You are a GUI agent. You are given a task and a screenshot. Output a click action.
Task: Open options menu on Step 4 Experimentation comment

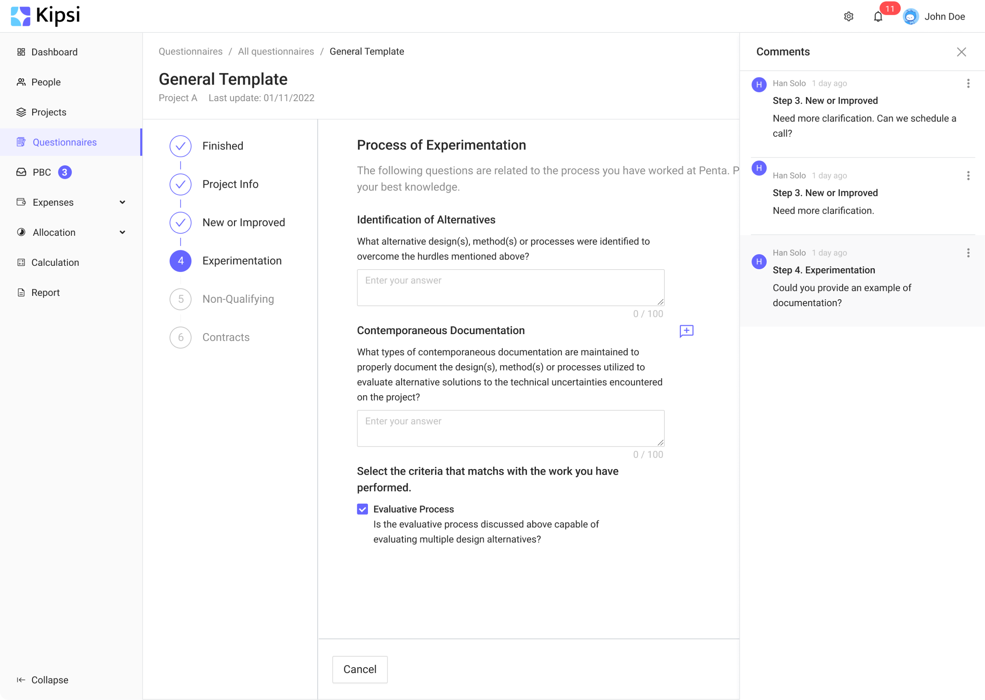pyautogui.click(x=969, y=253)
